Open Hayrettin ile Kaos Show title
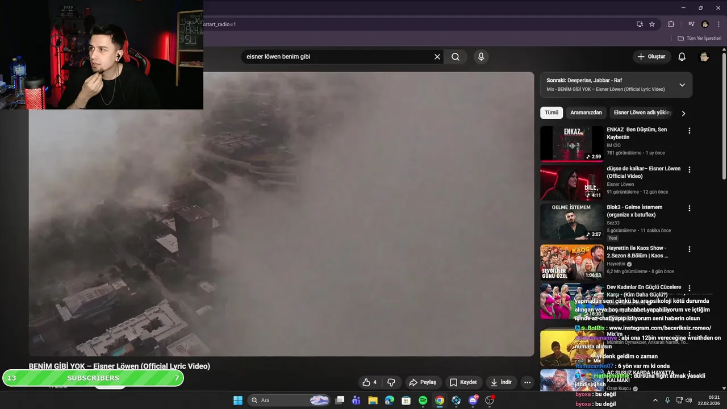The height and width of the screenshot is (409, 727). (637, 252)
